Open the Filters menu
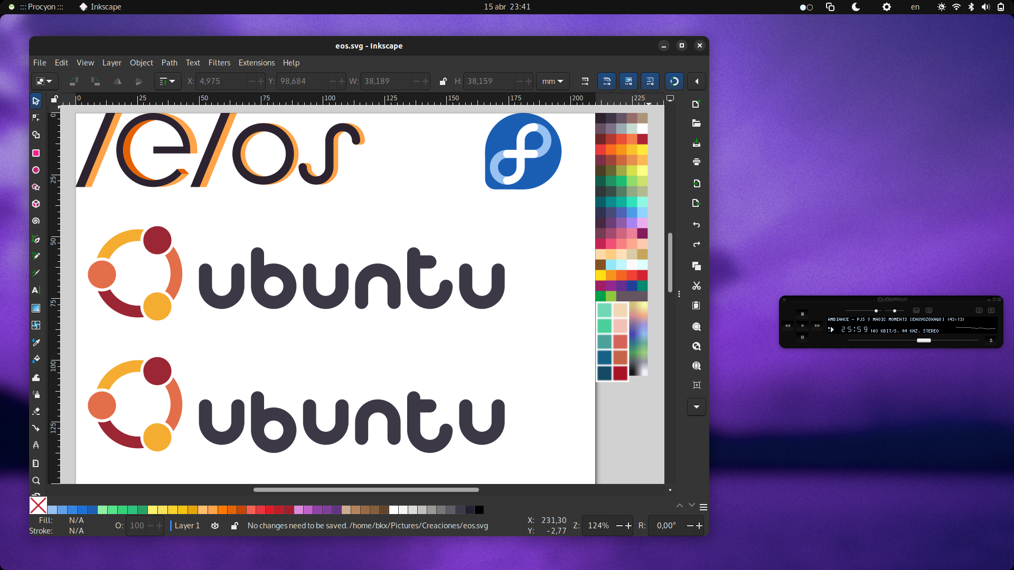Screen dimensions: 1014x570 point(219,63)
